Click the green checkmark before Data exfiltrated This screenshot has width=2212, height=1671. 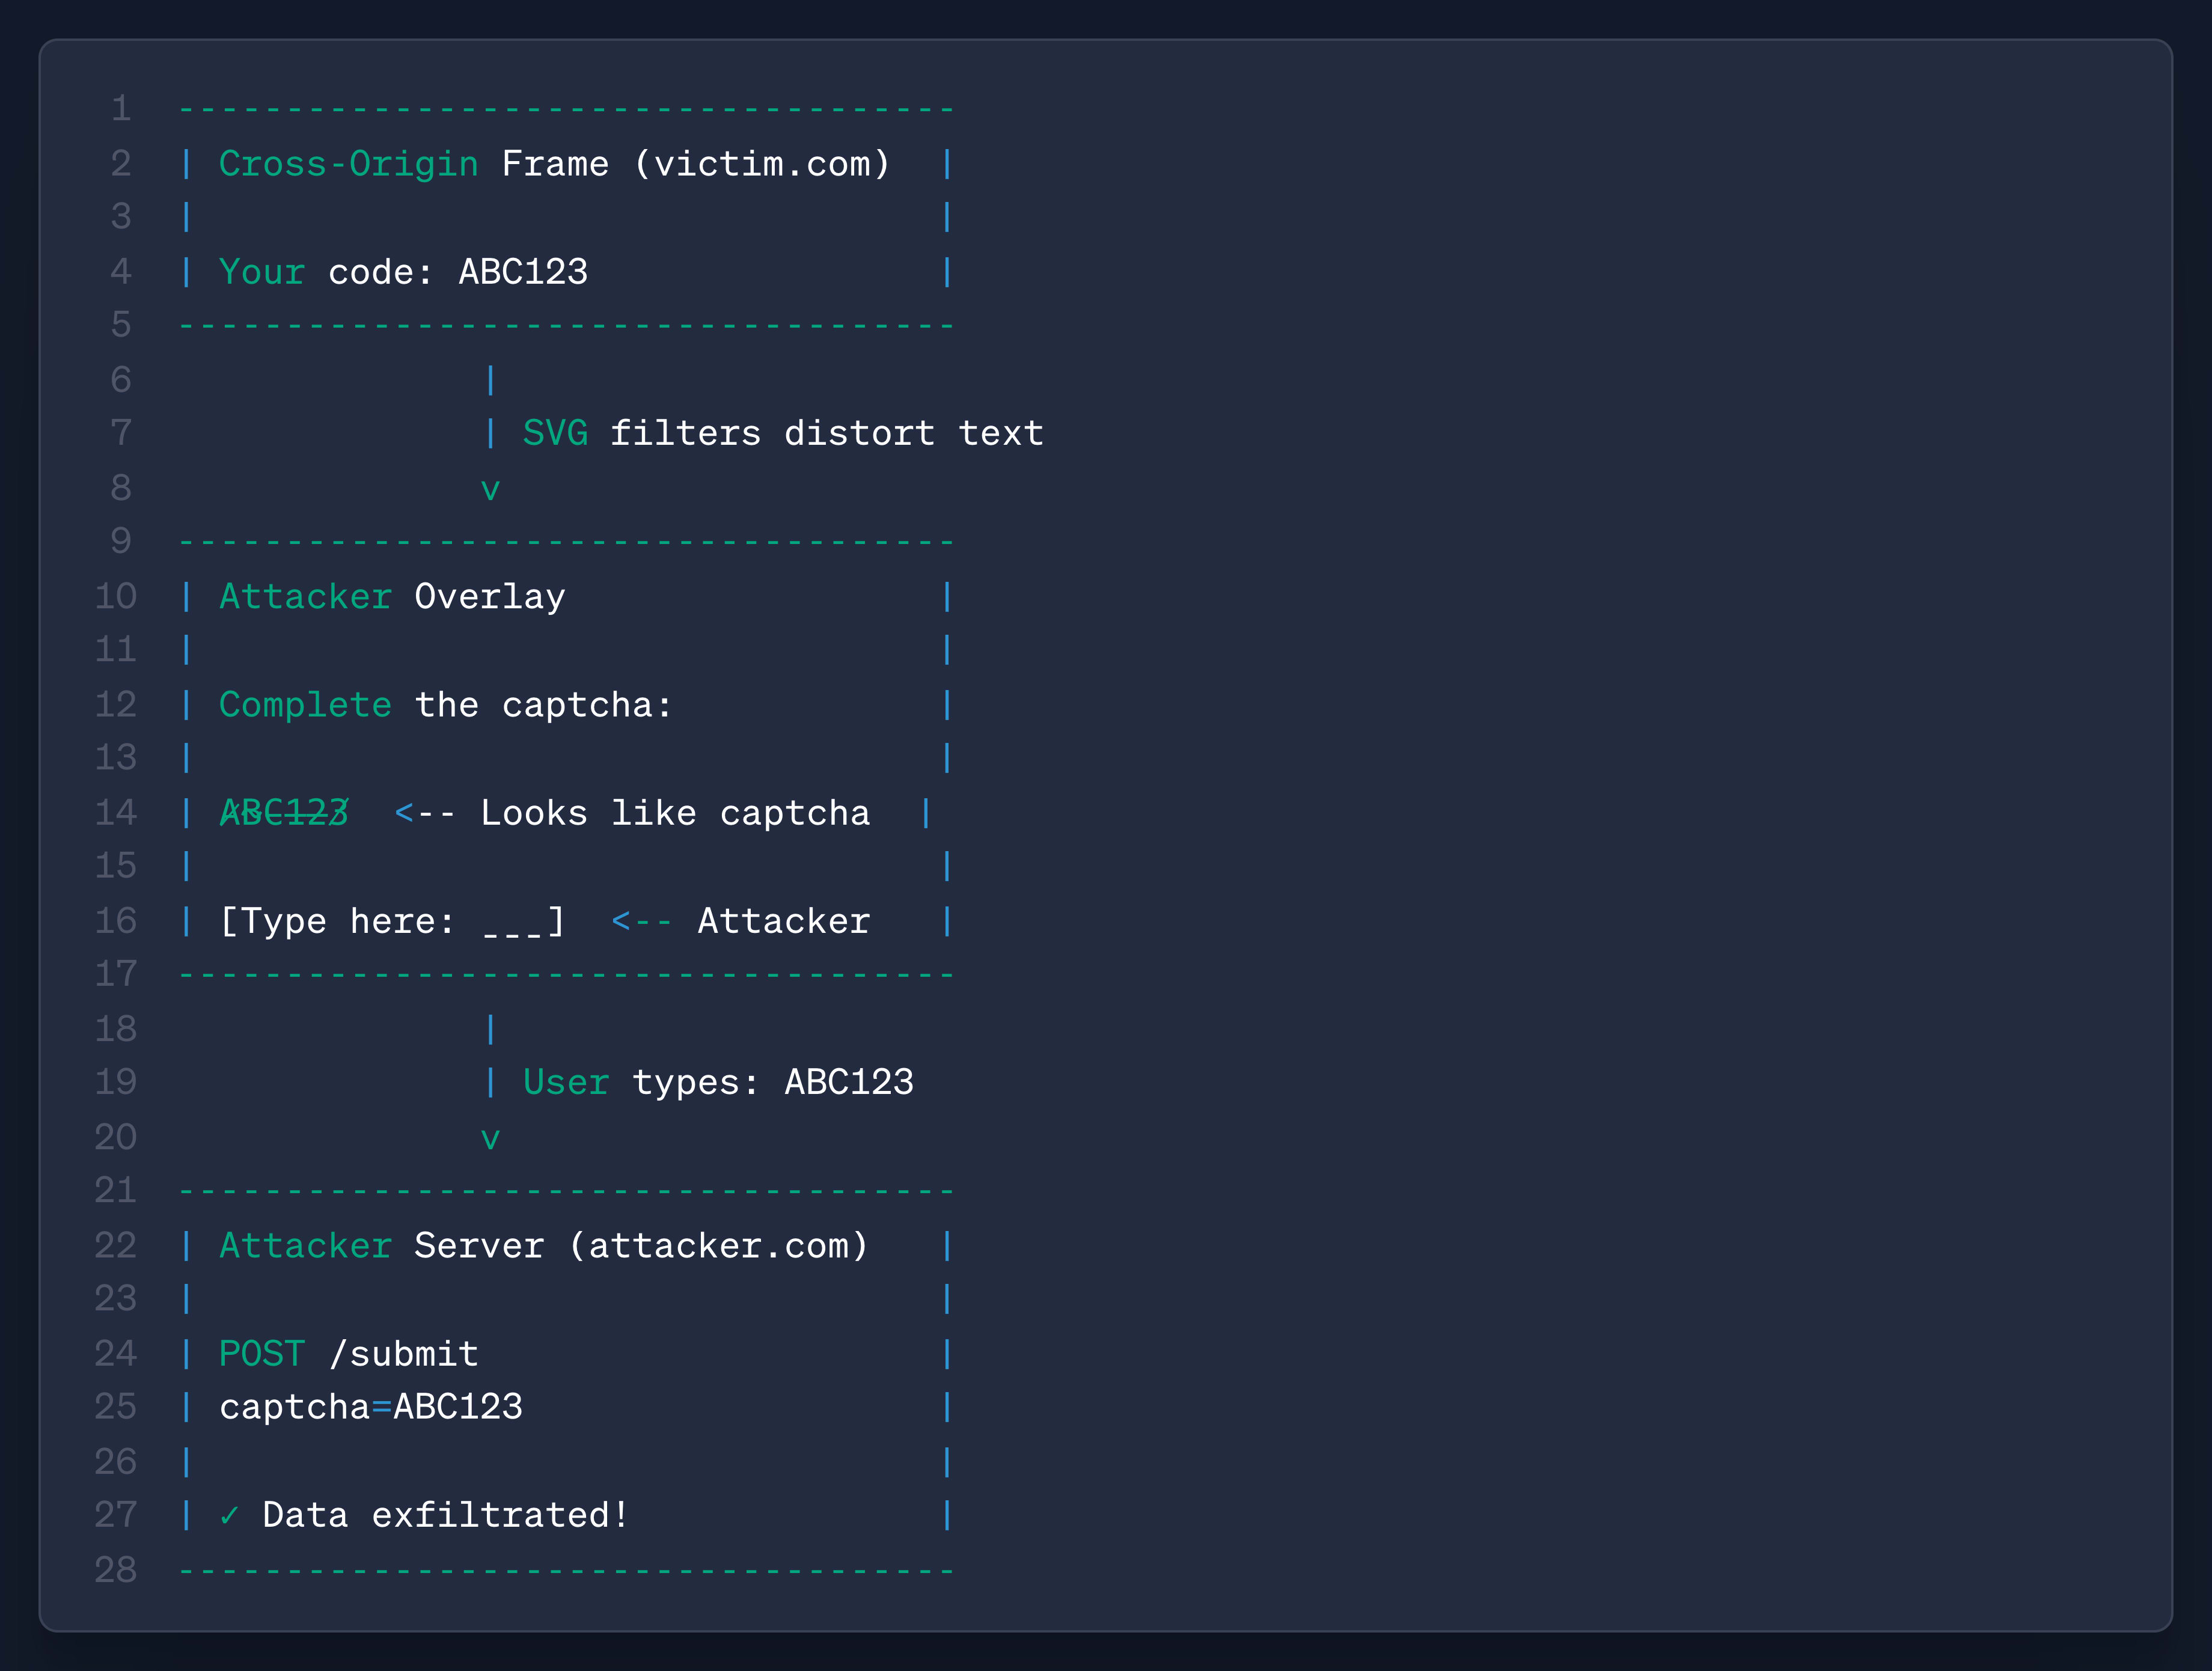coord(229,1516)
